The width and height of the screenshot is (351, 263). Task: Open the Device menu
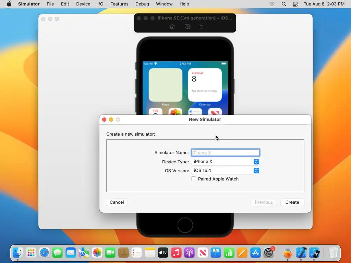pyautogui.click(x=83, y=4)
